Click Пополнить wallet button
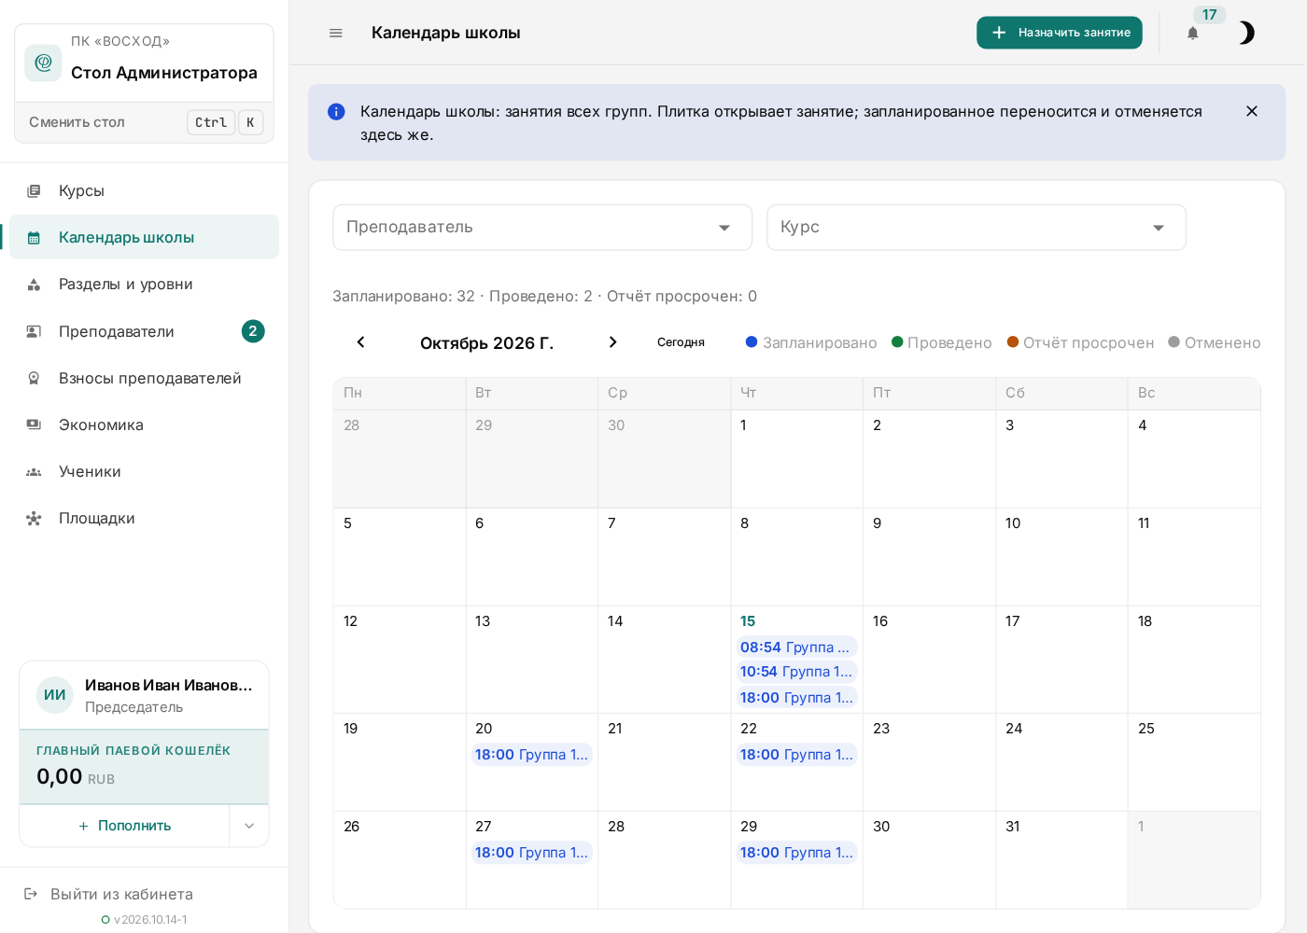 coord(125,826)
